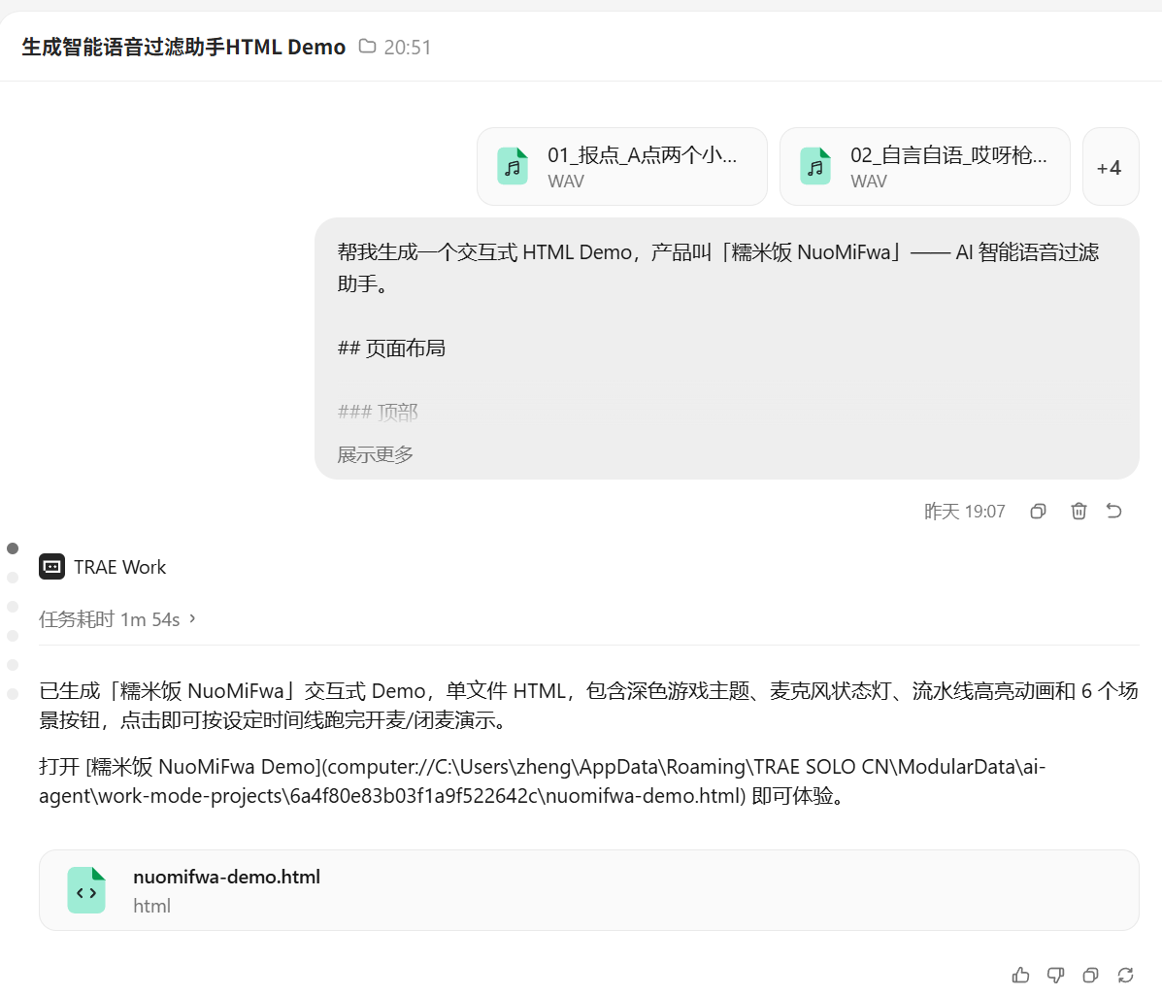Click the TRAE Work label

tap(120, 567)
